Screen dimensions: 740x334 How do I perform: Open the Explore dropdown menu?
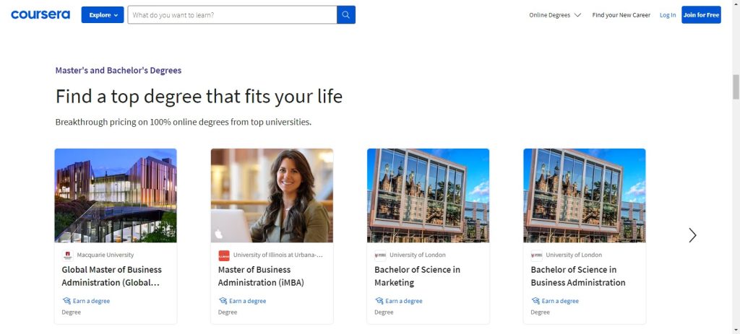point(103,14)
